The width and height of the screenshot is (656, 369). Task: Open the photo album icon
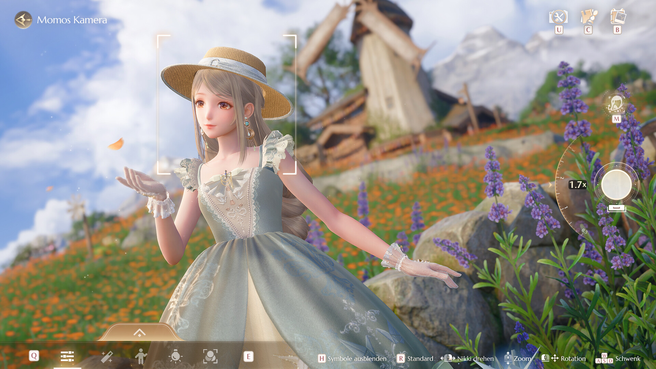(618, 17)
